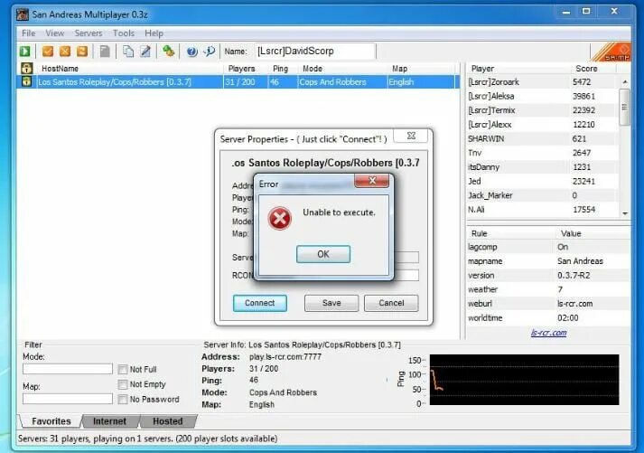Image resolution: width=644 pixels, height=453 pixels.
Task: Click the play.ls-rcr.com:7777 address text
Action: pyautogui.click(x=285, y=357)
